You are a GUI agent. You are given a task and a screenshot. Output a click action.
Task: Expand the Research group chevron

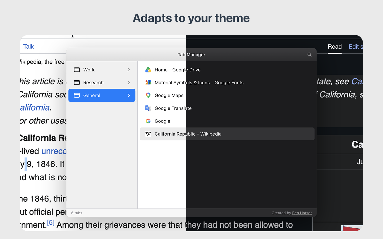point(129,82)
